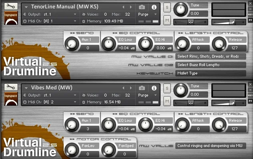The image size is (253, 159).
Task: Click the Max voices value 32 in TenorLine Manual
Action: coord(127,14)
